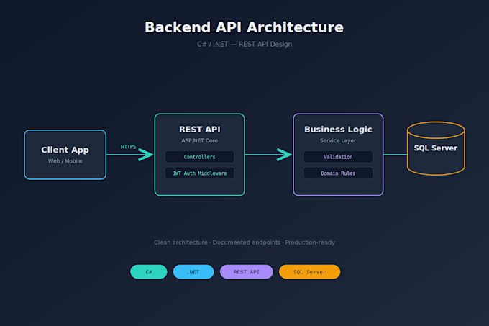Click the Validation chip
Viewport: 489px width, 326px height.
coord(338,157)
